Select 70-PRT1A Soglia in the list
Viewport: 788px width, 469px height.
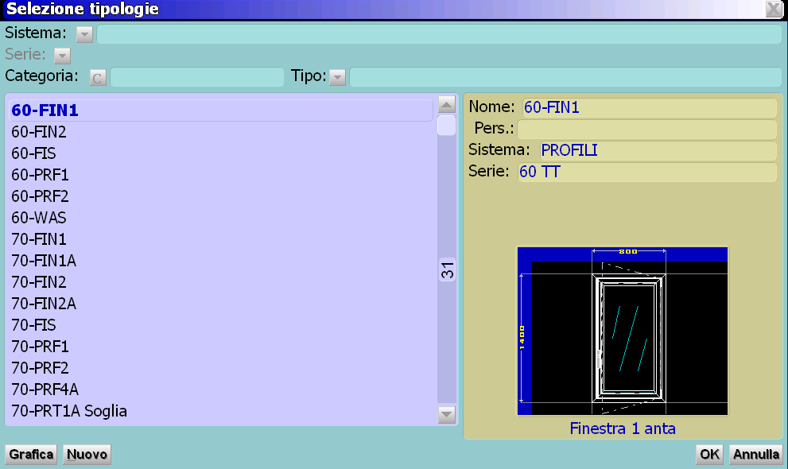(221, 411)
